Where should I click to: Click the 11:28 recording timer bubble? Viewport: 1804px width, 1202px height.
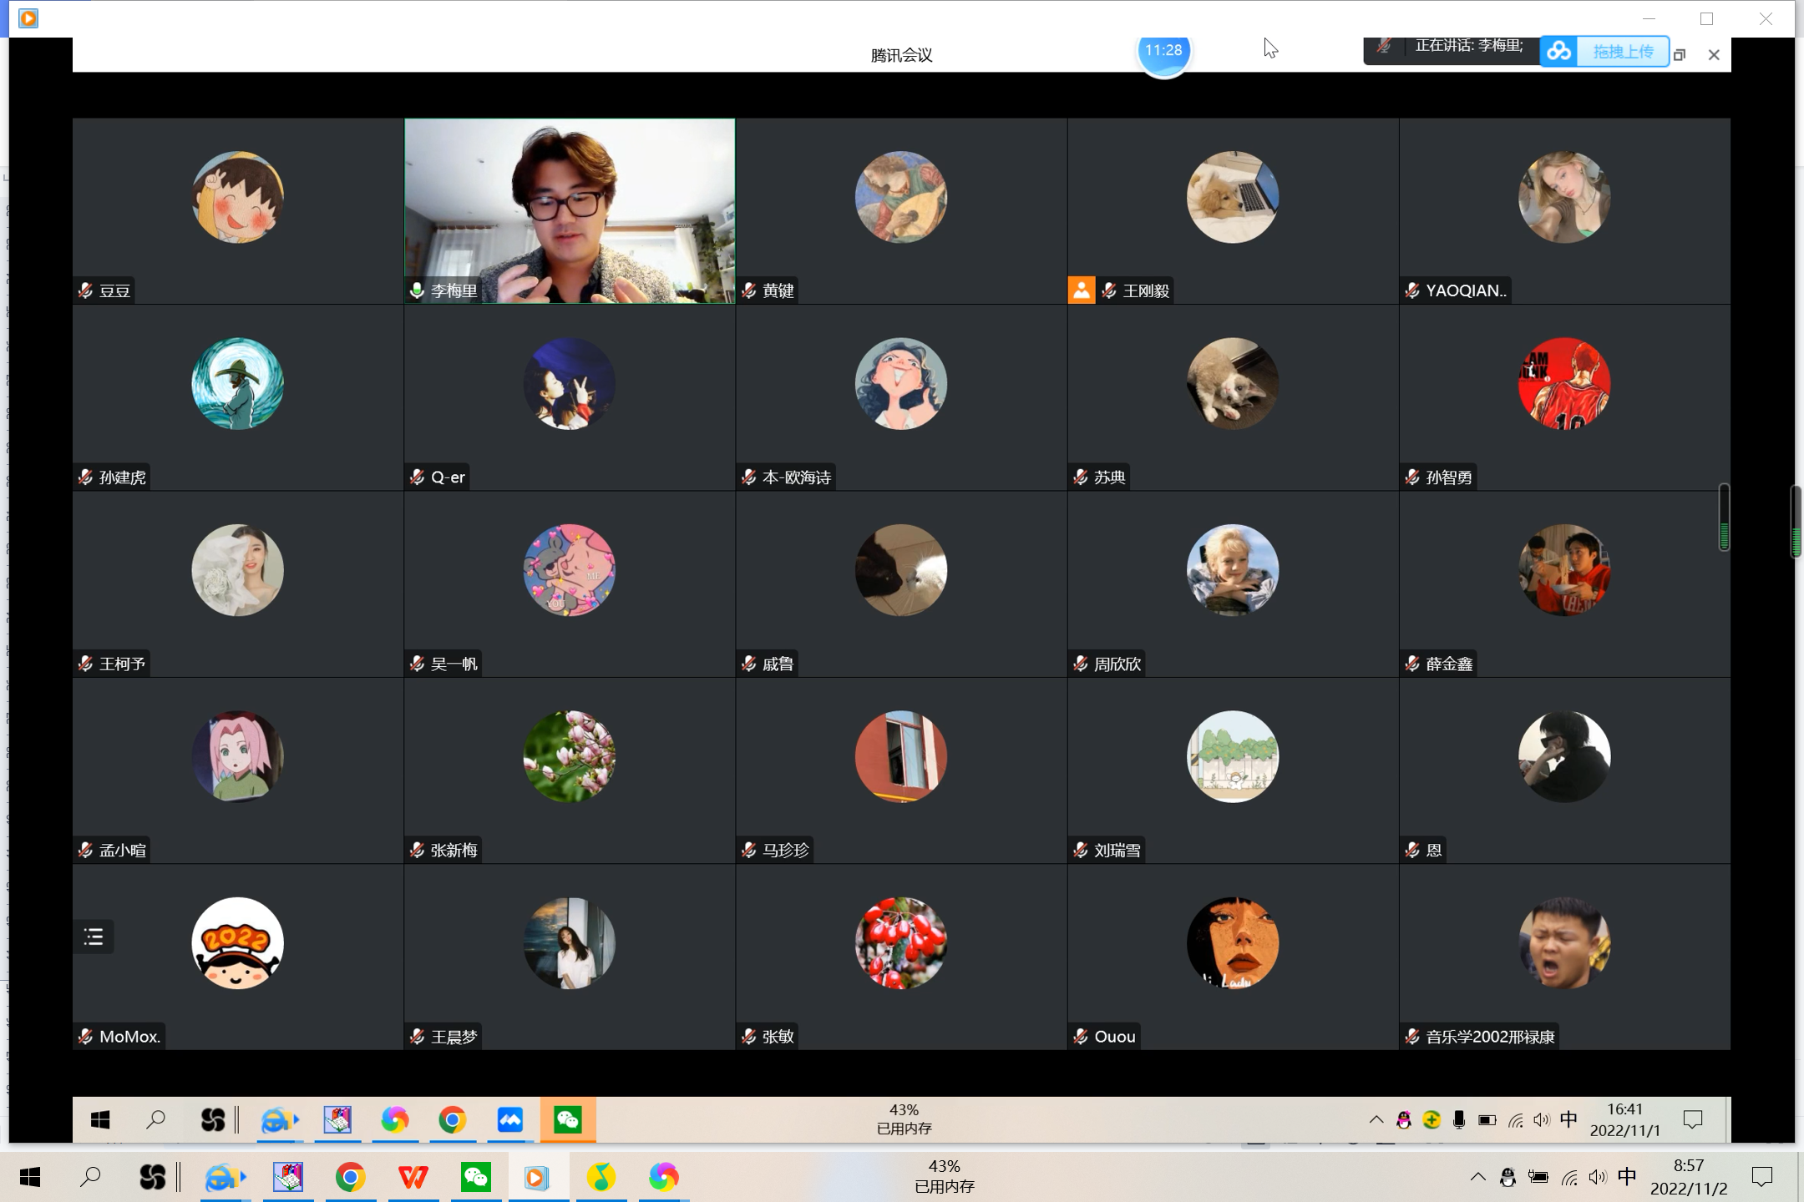pos(1163,51)
